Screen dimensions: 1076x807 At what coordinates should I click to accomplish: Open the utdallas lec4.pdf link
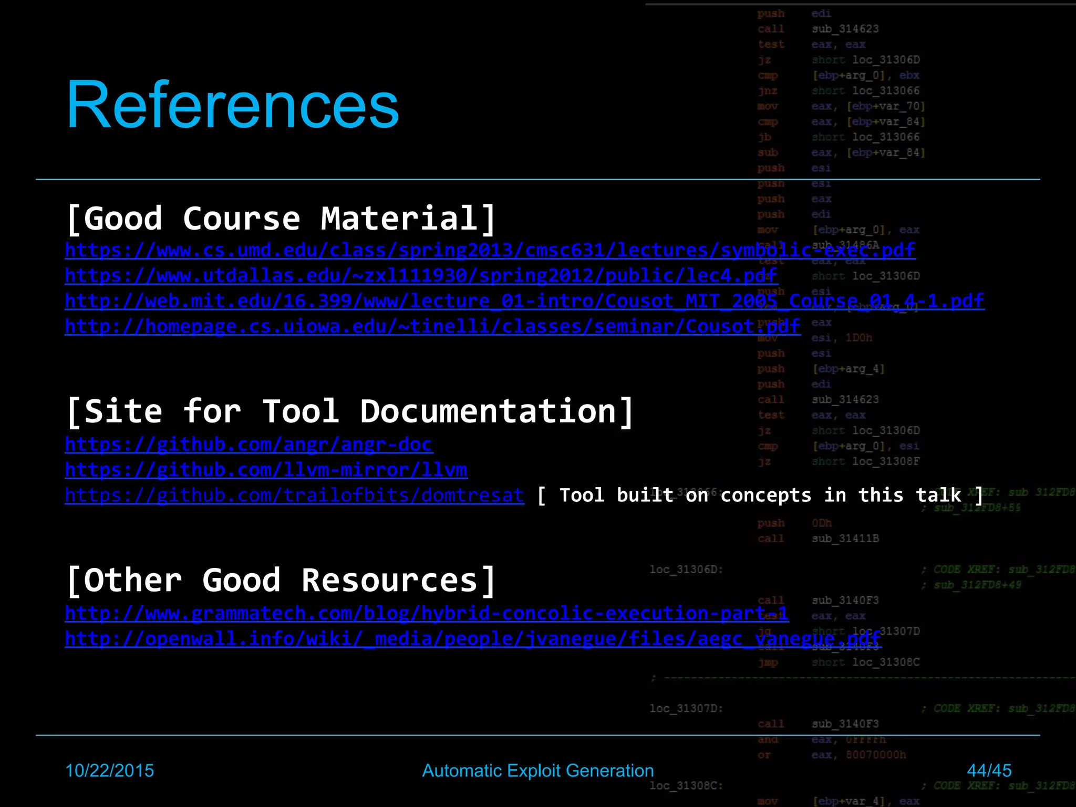421,275
